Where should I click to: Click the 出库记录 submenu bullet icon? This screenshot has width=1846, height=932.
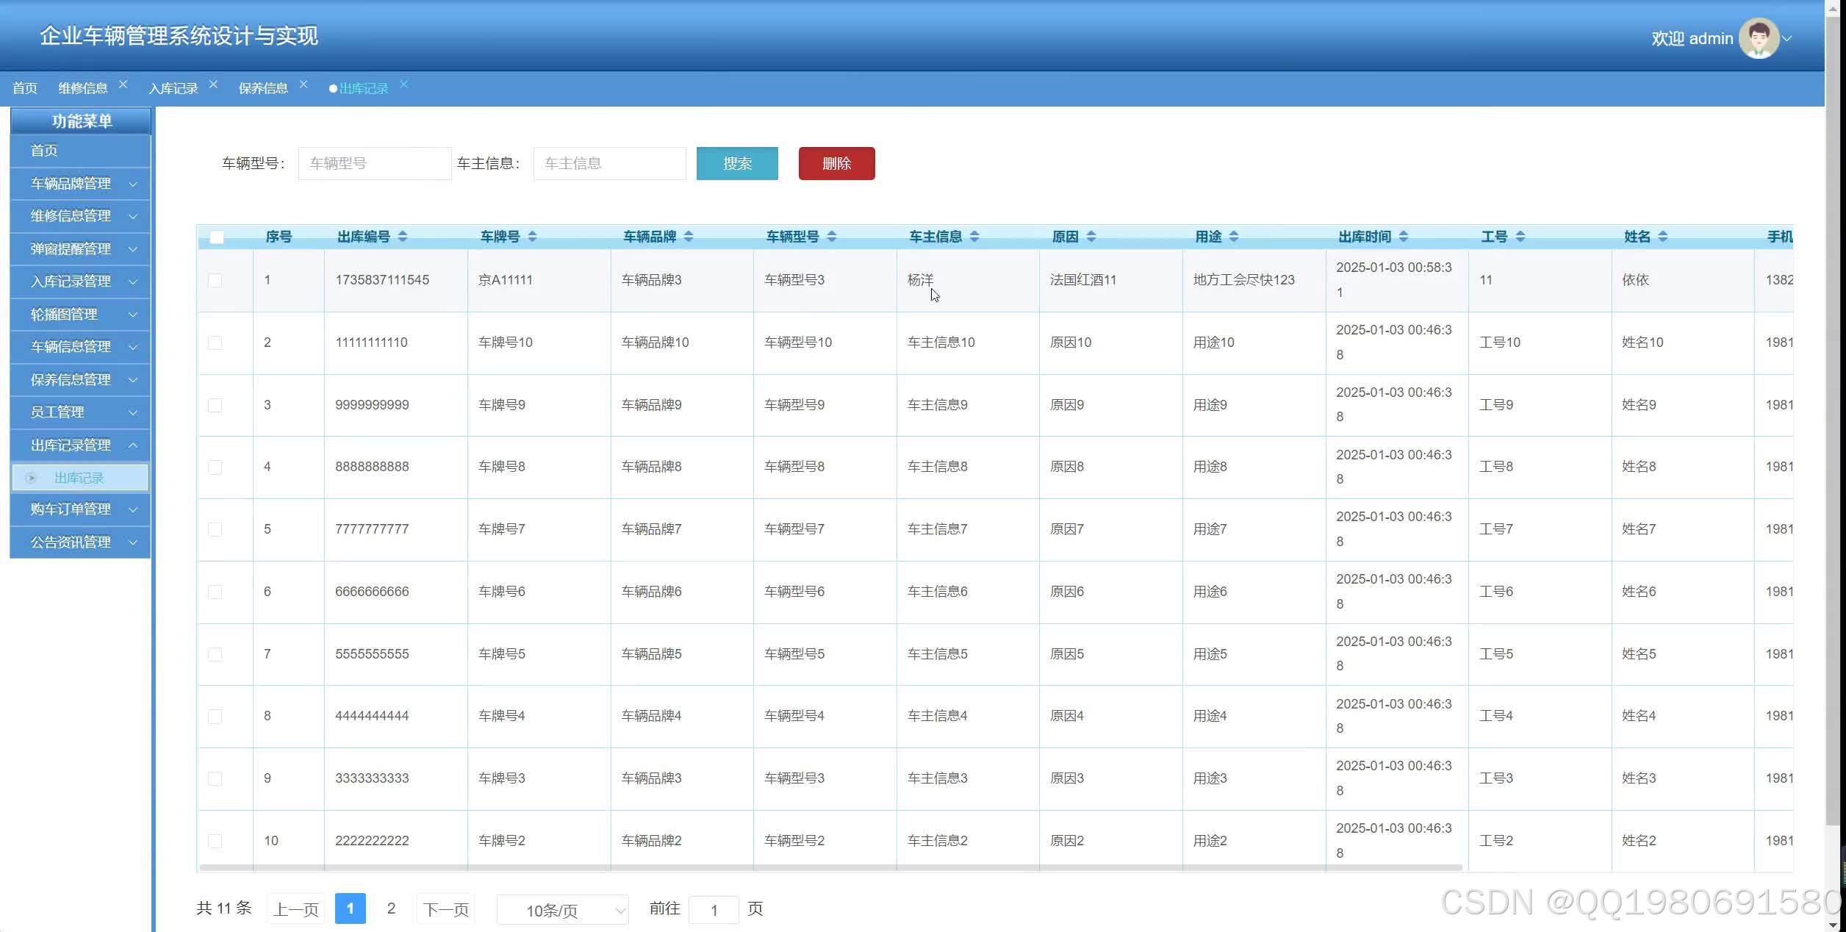(31, 478)
